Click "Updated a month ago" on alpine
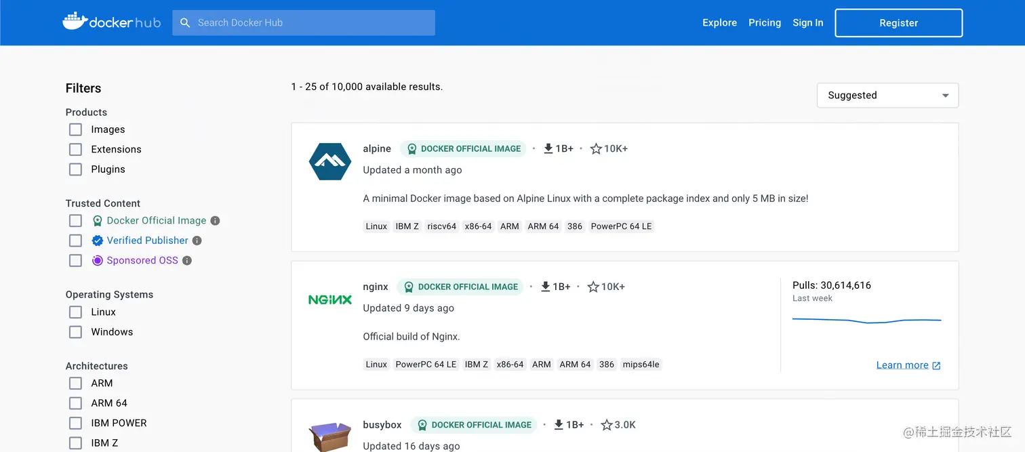Viewport: 1025px width, 452px height. point(412,170)
